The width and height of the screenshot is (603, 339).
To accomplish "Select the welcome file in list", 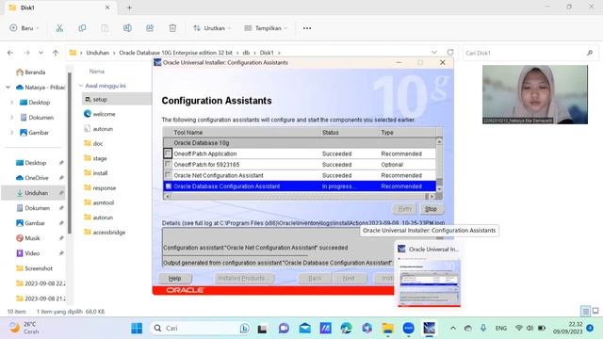I will point(100,114).
